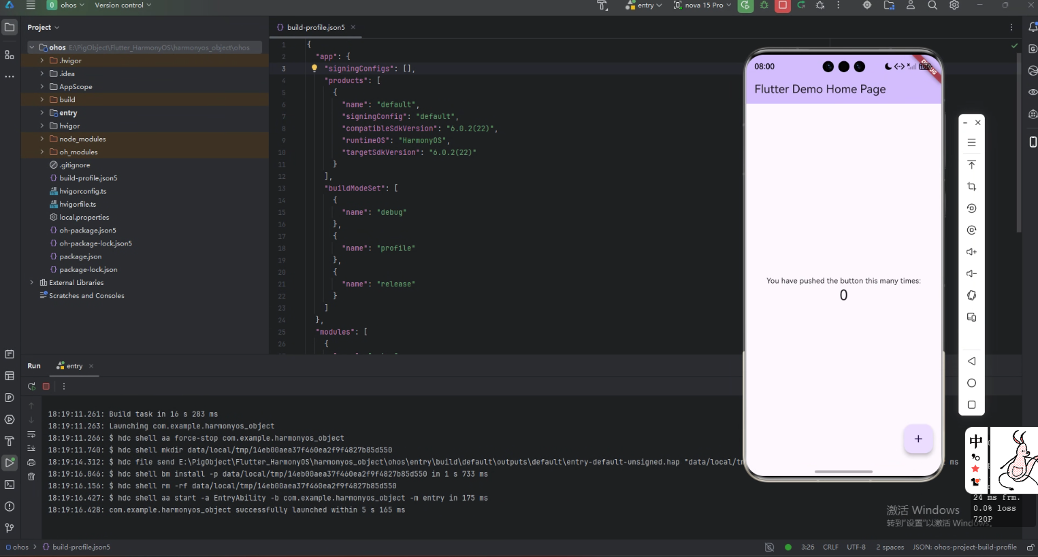Click the print icon in Run console
Viewport: 1038px width, 557px height.
(x=31, y=462)
